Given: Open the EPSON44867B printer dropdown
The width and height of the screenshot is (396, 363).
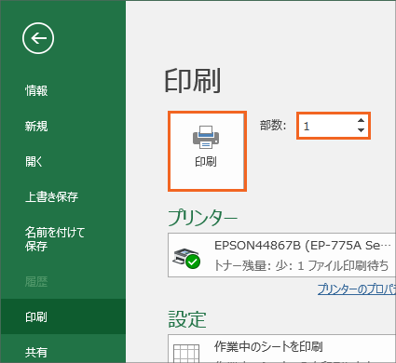Looking at the screenshot, I should [281, 255].
